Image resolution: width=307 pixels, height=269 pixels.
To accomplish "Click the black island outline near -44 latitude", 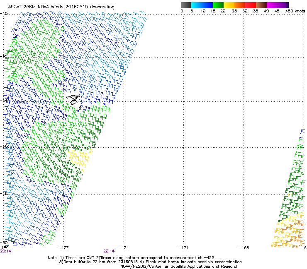I will [x=73, y=100].
